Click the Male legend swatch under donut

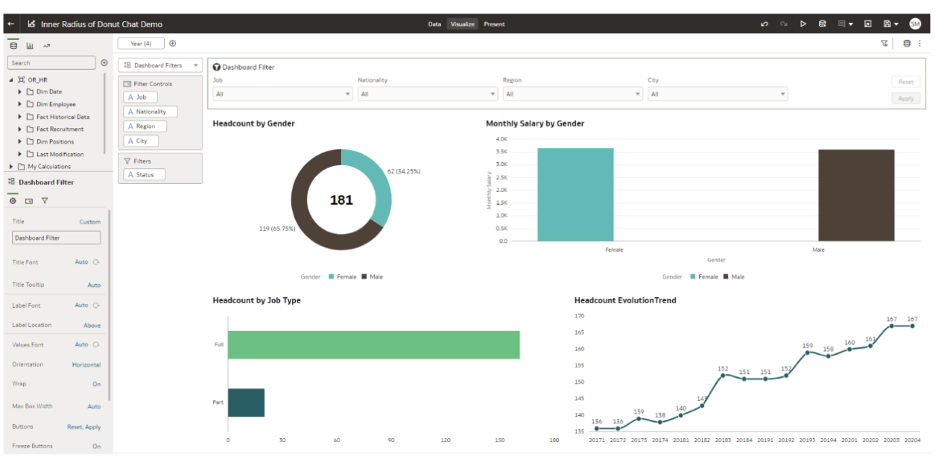tap(364, 277)
